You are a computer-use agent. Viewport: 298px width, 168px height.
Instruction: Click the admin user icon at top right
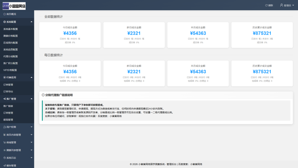pyautogui.click(x=281, y=5)
